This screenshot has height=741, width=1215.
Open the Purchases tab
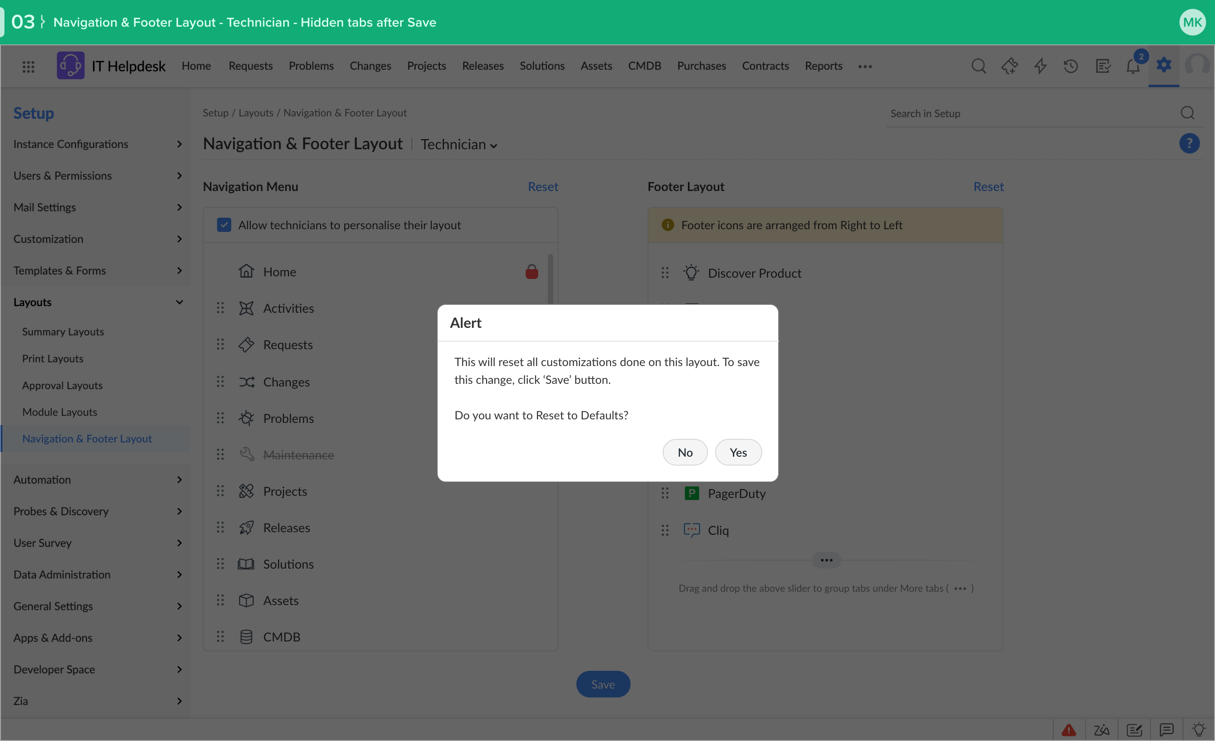(701, 66)
